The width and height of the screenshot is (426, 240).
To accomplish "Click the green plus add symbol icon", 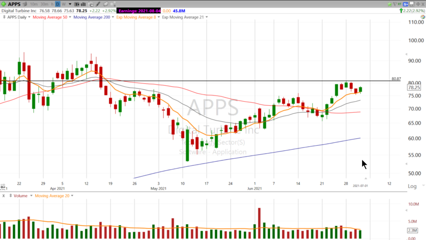I will coord(4,4).
